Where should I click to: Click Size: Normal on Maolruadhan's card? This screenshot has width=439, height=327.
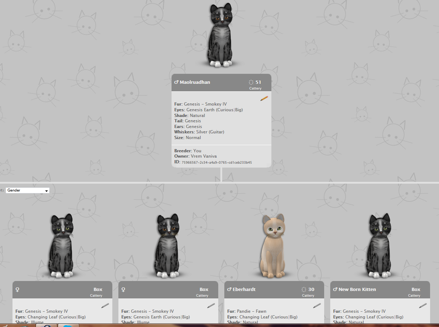point(188,138)
